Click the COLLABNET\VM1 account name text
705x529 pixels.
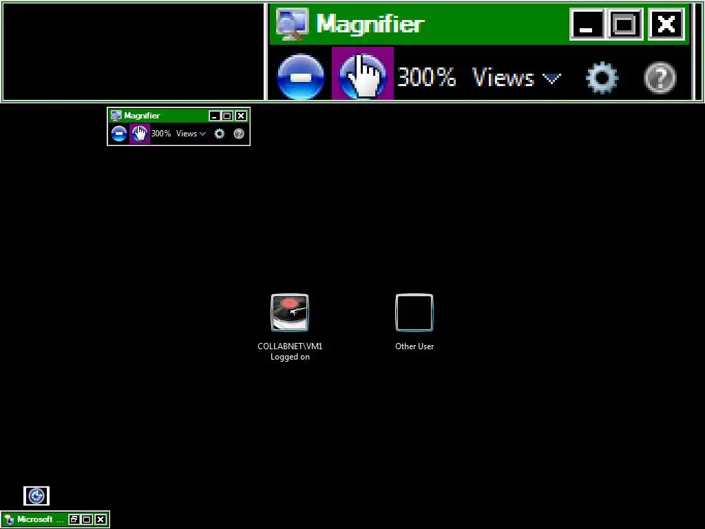[x=290, y=346]
